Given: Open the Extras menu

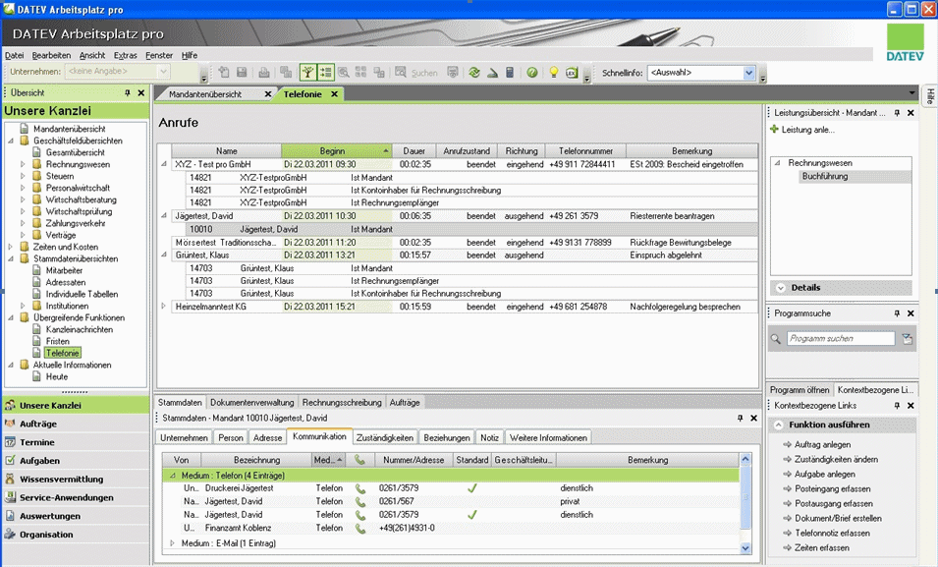Looking at the screenshot, I should [125, 55].
